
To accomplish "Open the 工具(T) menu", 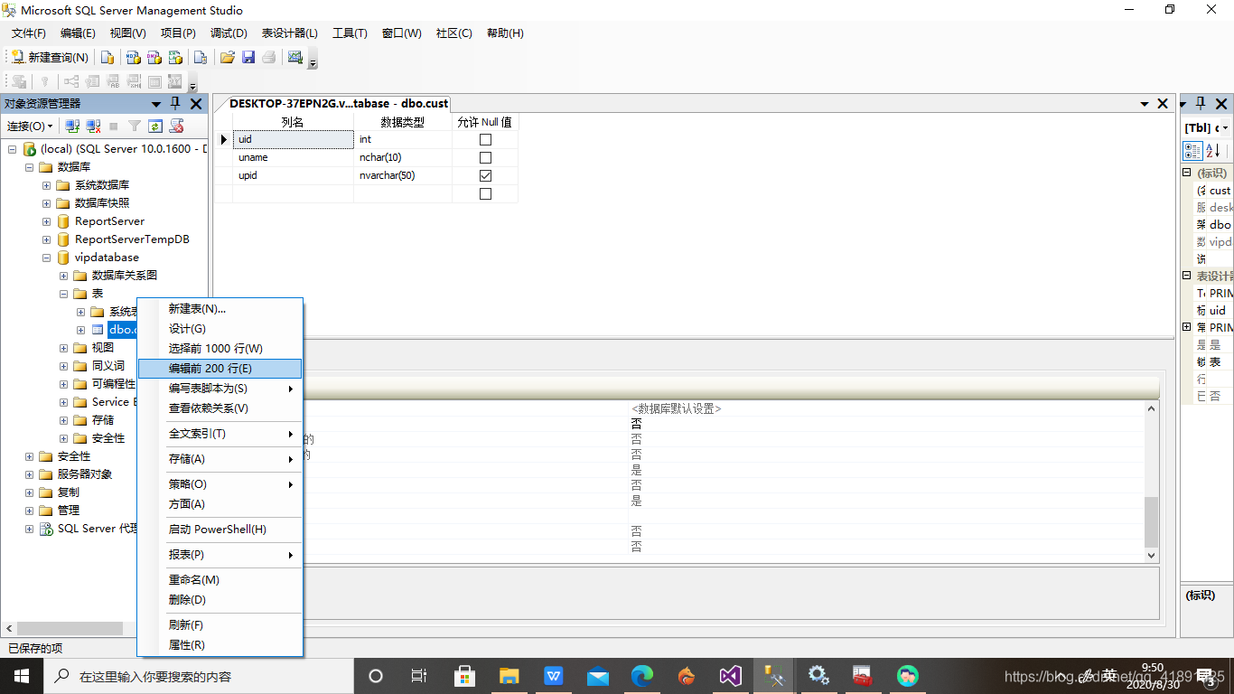I will point(350,33).
